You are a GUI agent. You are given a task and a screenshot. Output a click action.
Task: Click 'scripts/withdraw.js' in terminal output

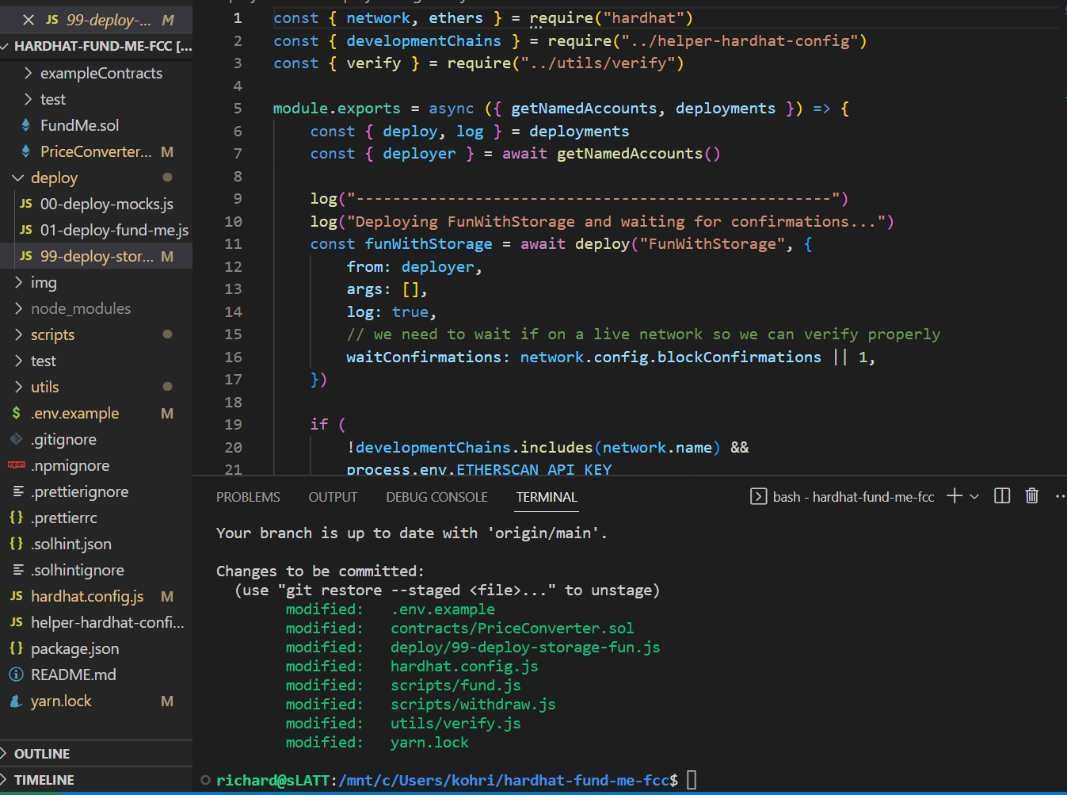point(473,705)
